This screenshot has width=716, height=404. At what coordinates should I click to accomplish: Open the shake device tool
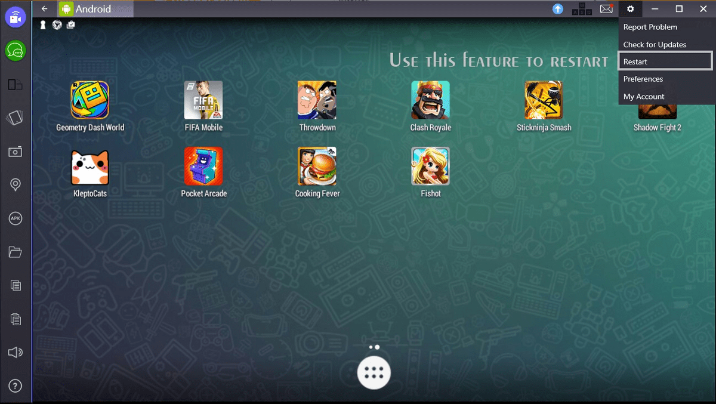pyautogui.click(x=15, y=118)
